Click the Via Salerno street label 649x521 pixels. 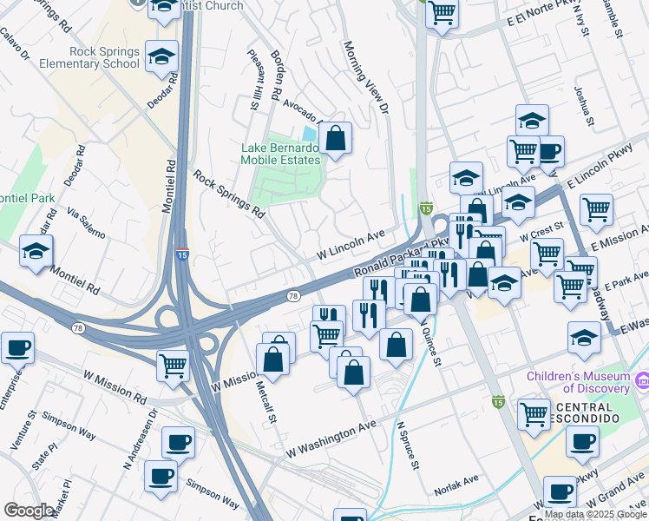click(86, 223)
